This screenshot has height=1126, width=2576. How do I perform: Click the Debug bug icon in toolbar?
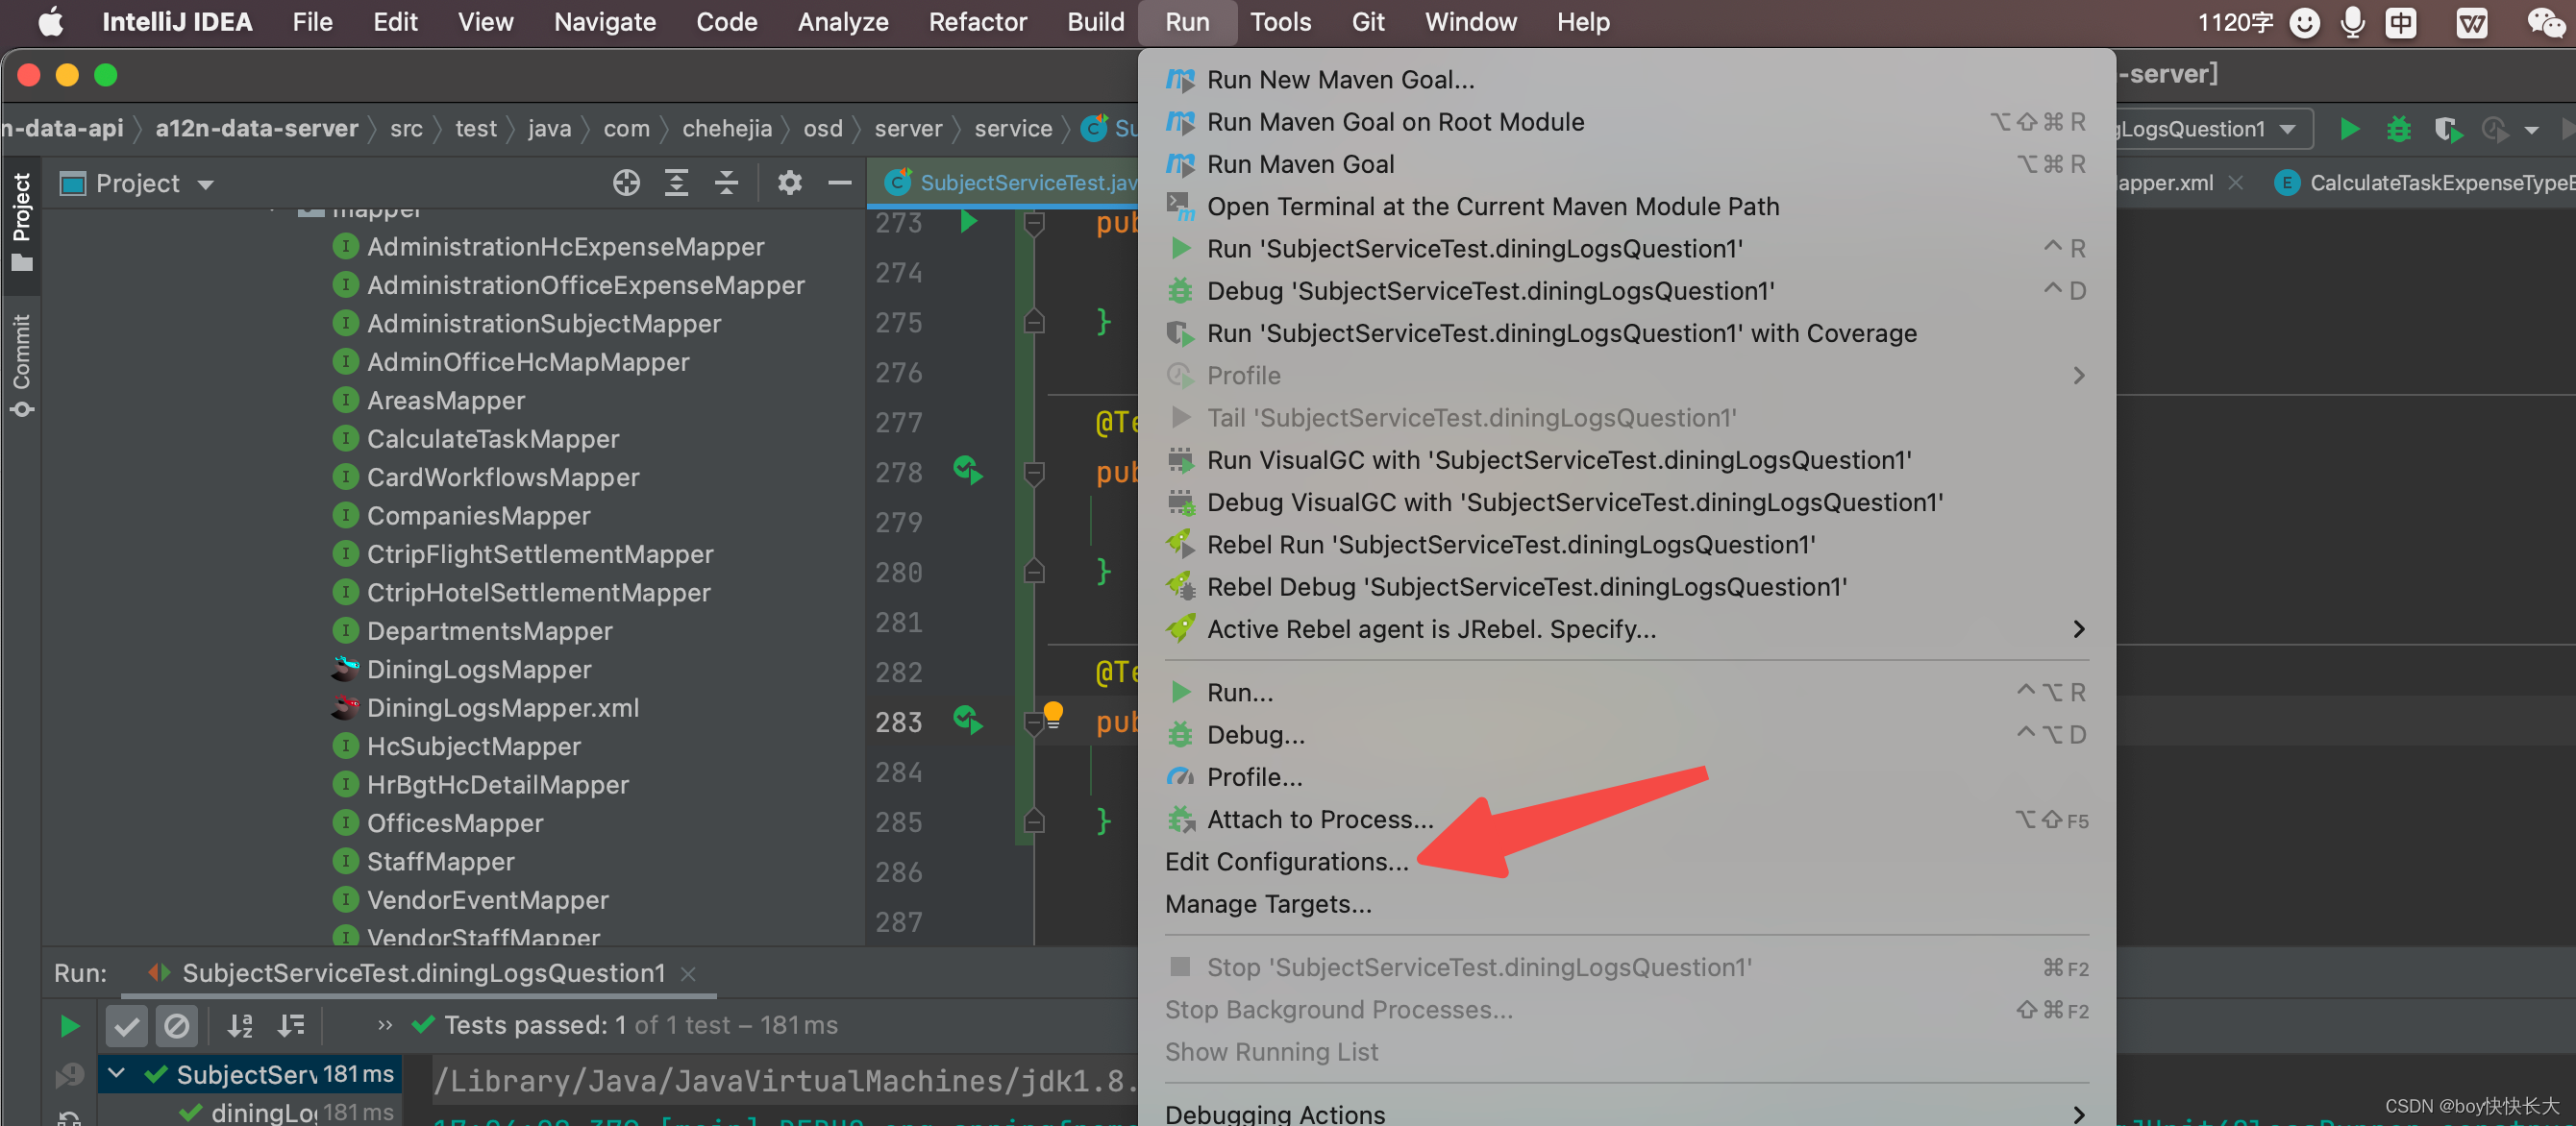(x=2398, y=129)
